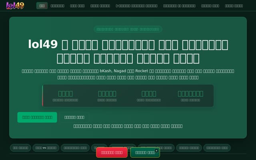The image size is (256, 160).
Task: Select the rightmost chip in the bottom chip row
Action: 217,148
